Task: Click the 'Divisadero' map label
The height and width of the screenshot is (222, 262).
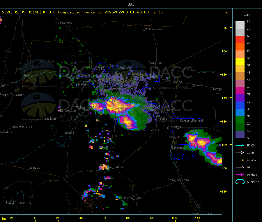Action: tap(63, 23)
